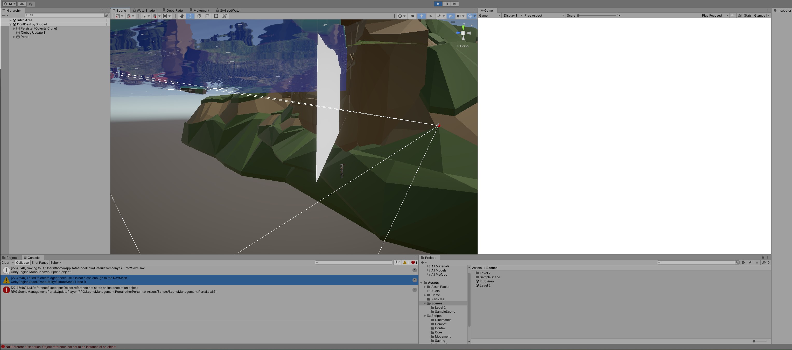Image resolution: width=792 pixels, height=350 pixels.
Task: Collapse the Scenes folder in Project panel
Action: tap(425, 303)
